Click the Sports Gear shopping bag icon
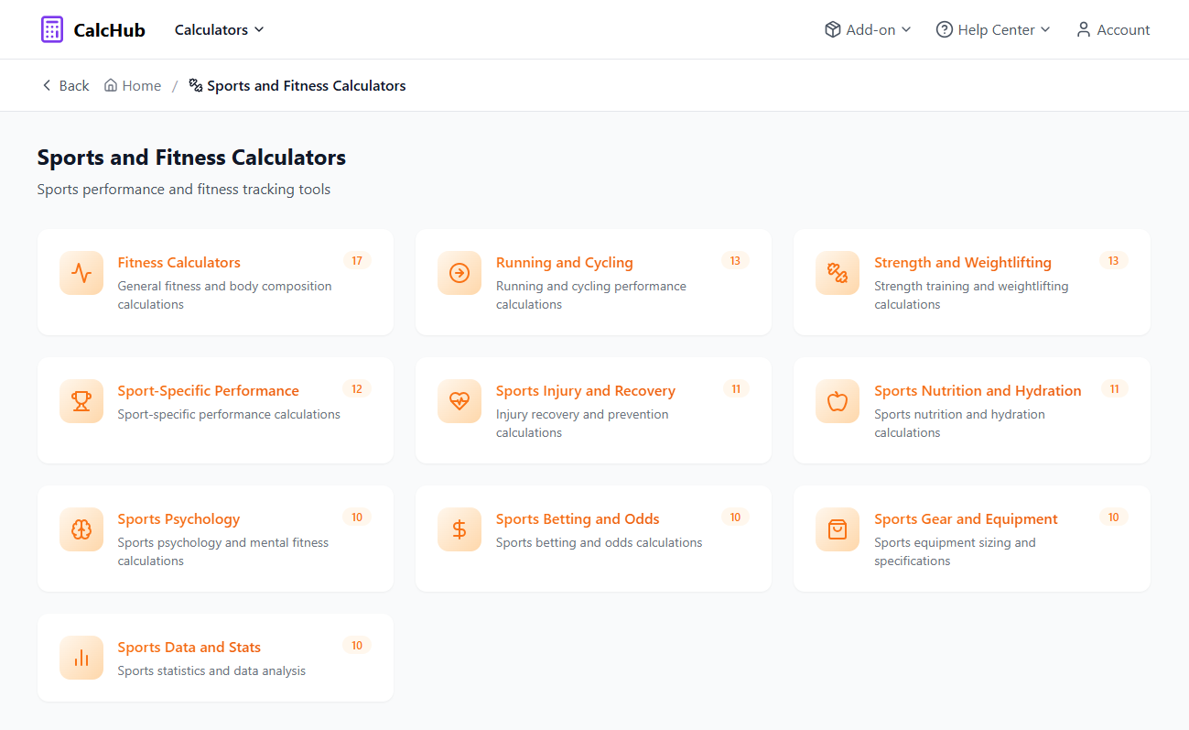The width and height of the screenshot is (1189, 730). pyautogui.click(x=838, y=529)
